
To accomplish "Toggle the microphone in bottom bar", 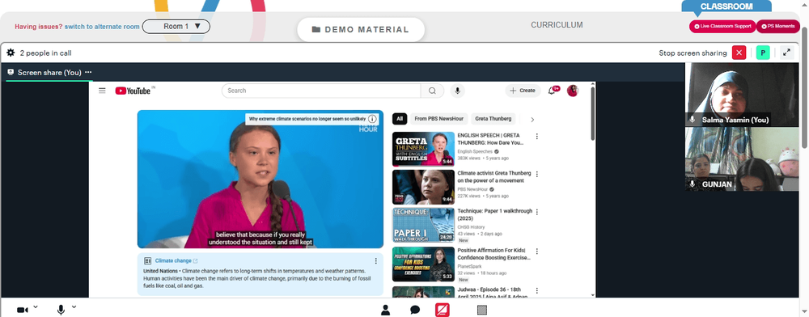I will pyautogui.click(x=61, y=310).
